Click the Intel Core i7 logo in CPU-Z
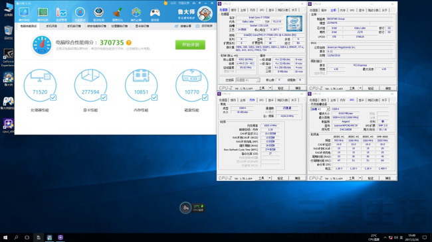This screenshot has height=242, width=432. [294, 23]
